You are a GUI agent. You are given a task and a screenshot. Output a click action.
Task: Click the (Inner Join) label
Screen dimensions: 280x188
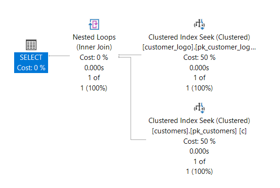coord(94,47)
